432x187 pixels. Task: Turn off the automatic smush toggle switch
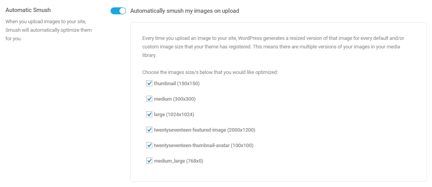[x=118, y=11]
